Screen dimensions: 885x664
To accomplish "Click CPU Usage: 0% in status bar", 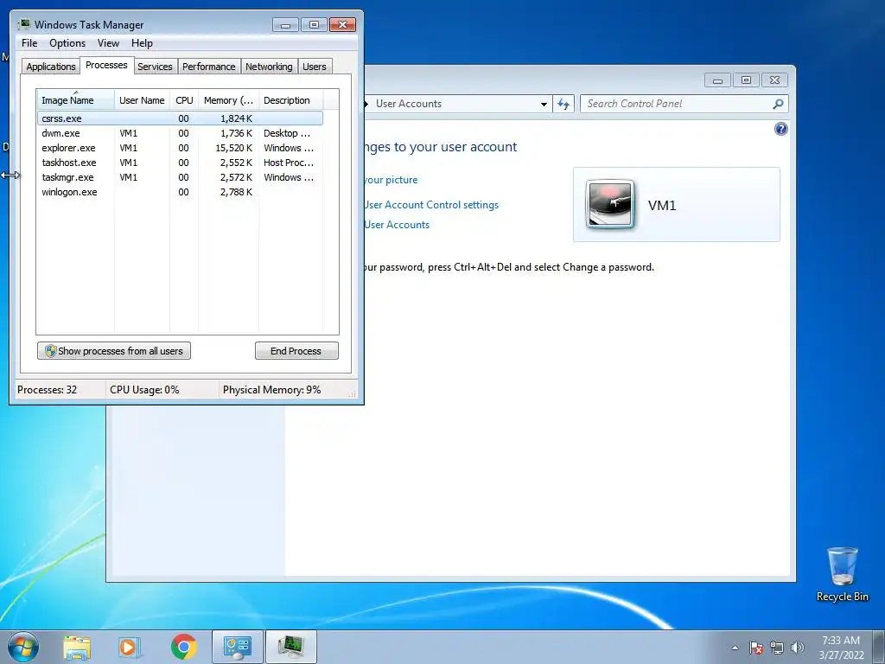I will [144, 390].
